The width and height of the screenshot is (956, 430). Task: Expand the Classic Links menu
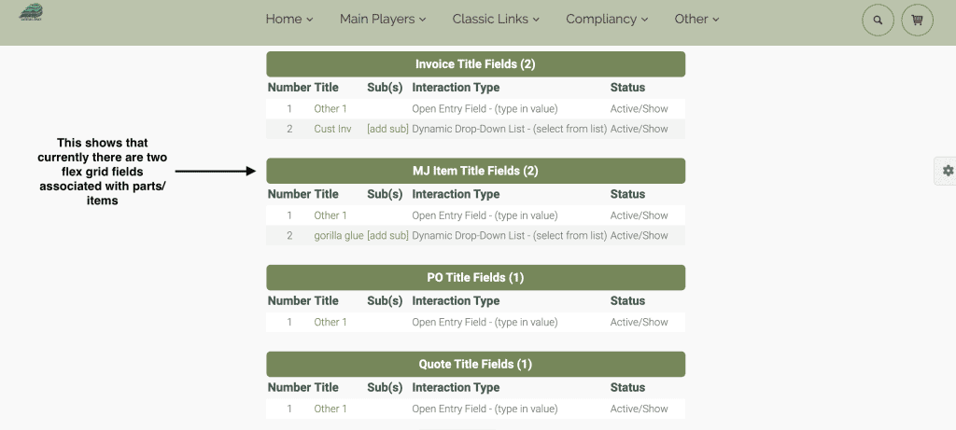pyautogui.click(x=496, y=19)
